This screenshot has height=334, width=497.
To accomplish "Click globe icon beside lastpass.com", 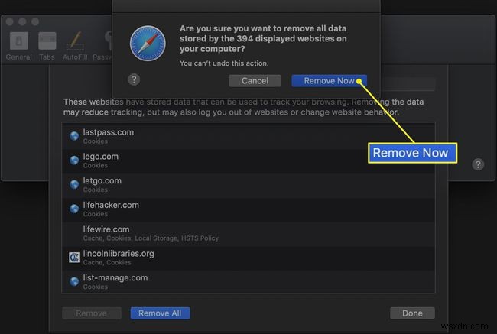I will (x=74, y=136).
